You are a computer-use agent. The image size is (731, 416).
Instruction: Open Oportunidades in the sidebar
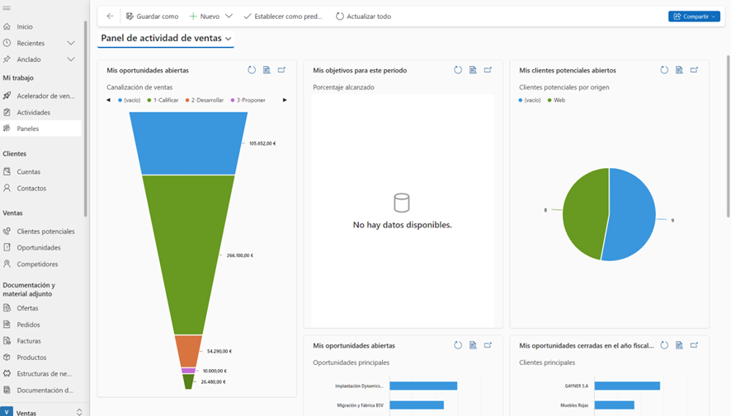(x=39, y=247)
